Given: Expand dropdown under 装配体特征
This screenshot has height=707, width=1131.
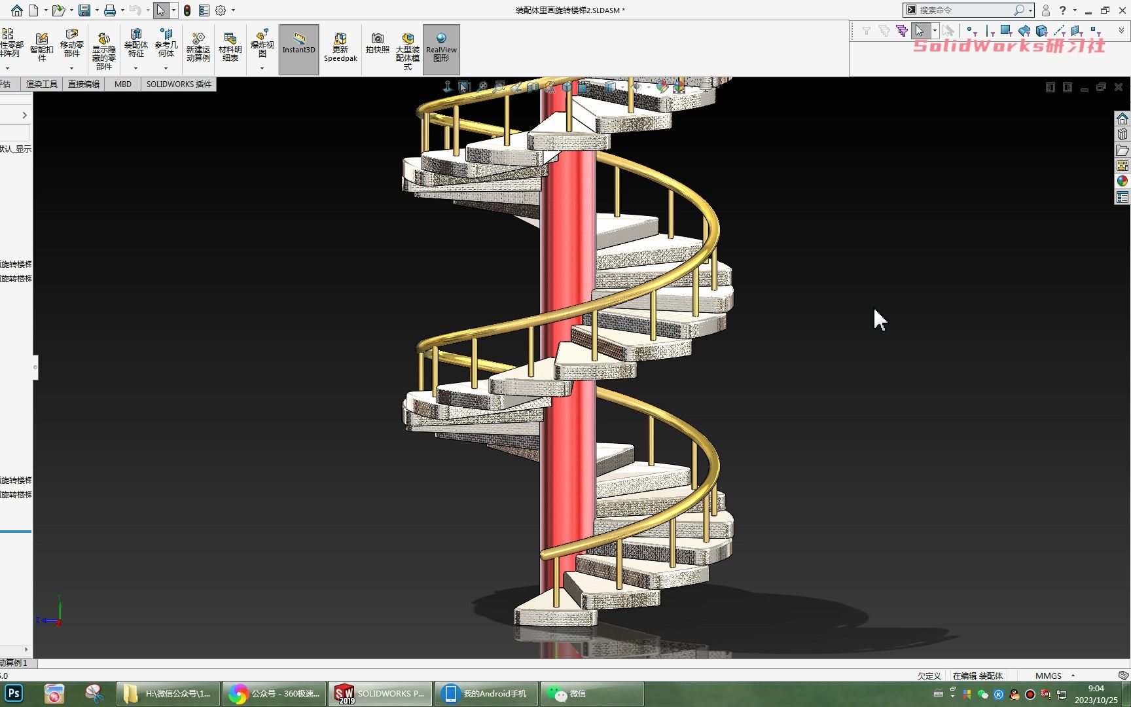Looking at the screenshot, I should [x=136, y=68].
